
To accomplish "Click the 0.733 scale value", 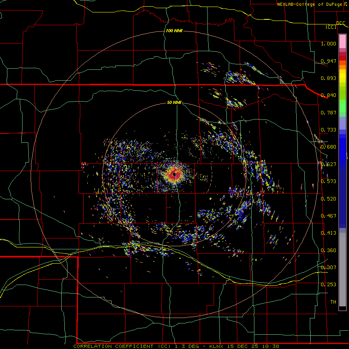I will [328, 130].
